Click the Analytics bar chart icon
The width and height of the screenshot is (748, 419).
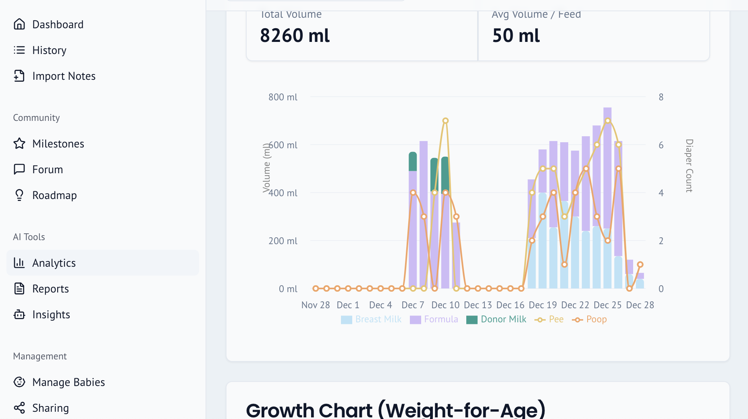click(x=19, y=263)
